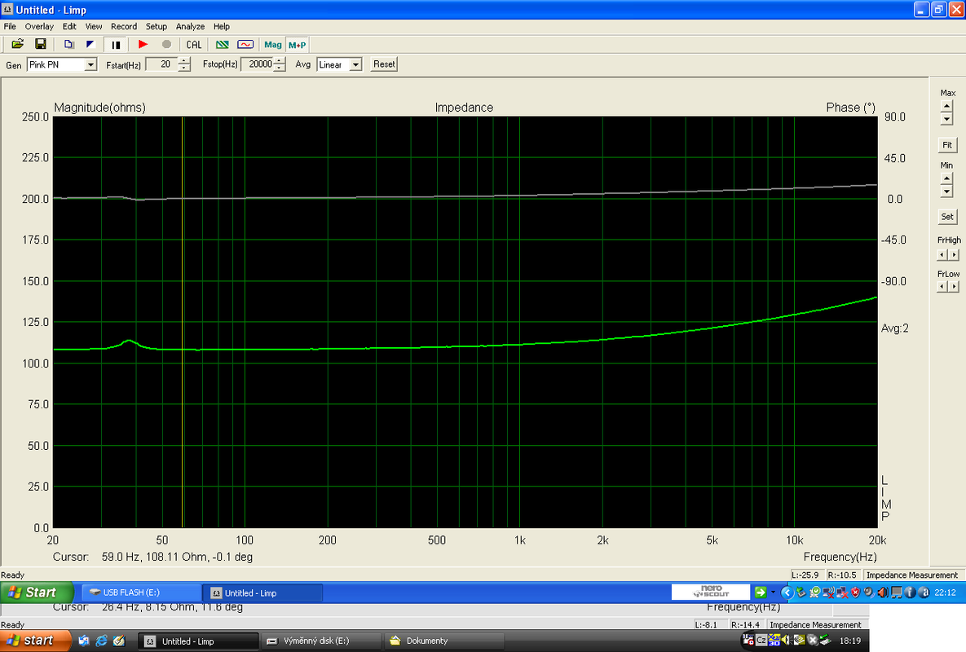Open the Help menu

pyautogui.click(x=222, y=26)
